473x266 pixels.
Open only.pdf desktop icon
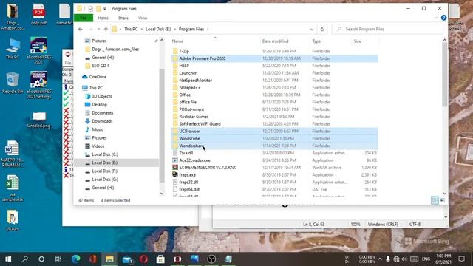[38, 15]
